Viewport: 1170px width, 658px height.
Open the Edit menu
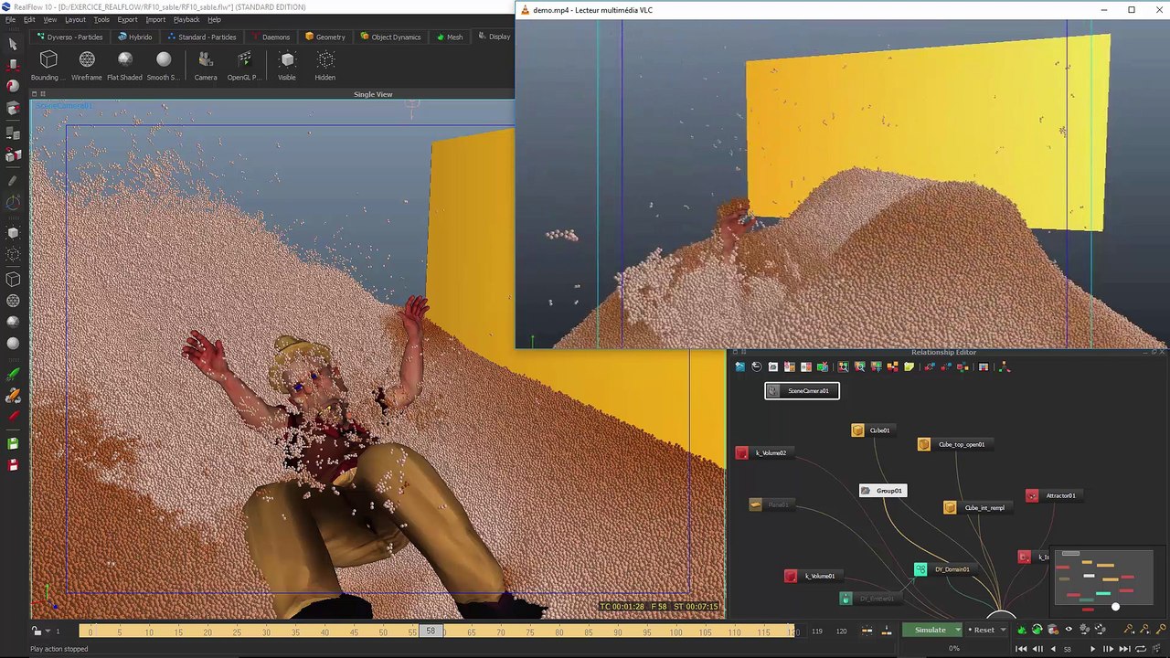[x=29, y=19]
